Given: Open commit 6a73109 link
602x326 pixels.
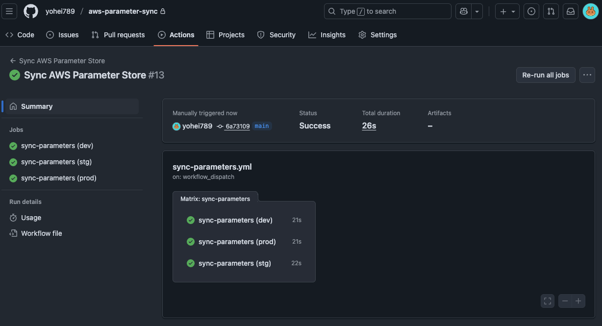Looking at the screenshot, I should click(238, 126).
